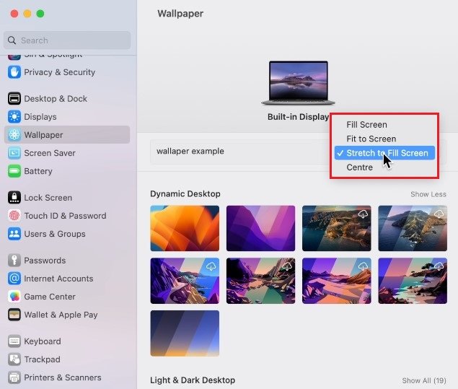Viewport: 458px width, 389px height.
Task: Choose Fill Screen from the dropdown
Action: click(x=366, y=125)
